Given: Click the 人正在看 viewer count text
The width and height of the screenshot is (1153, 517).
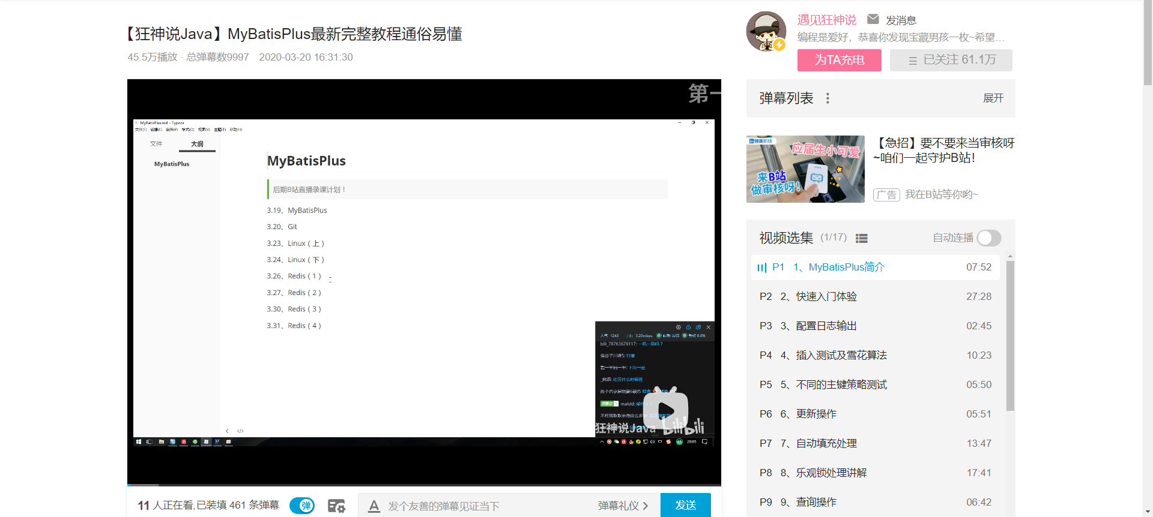Looking at the screenshot, I should 208,505.
